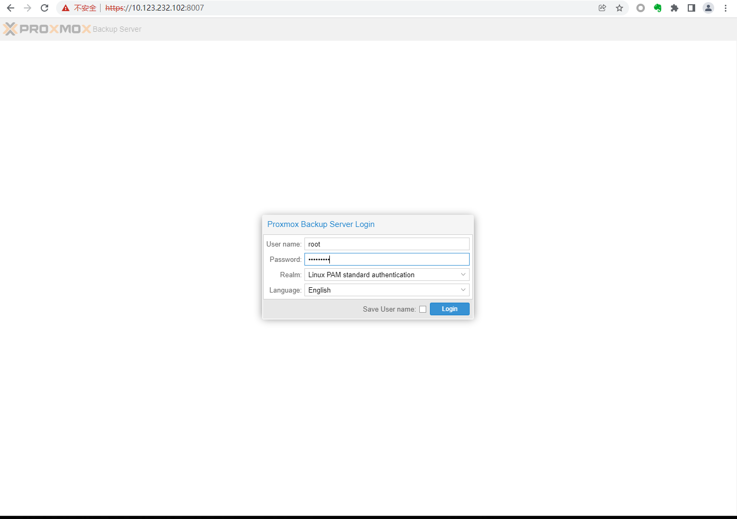Reload the page with refresh icon

[44, 8]
